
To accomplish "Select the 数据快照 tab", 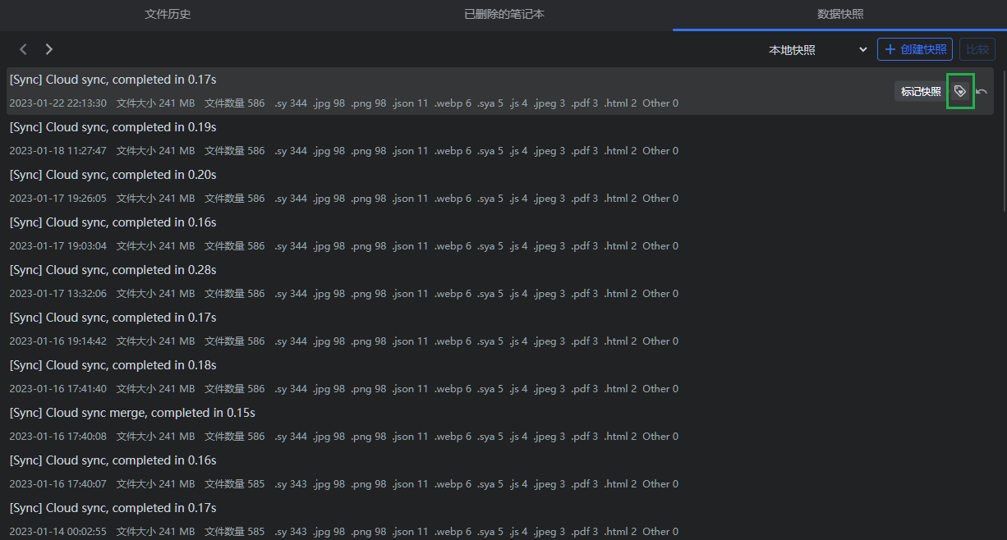I will tap(839, 15).
